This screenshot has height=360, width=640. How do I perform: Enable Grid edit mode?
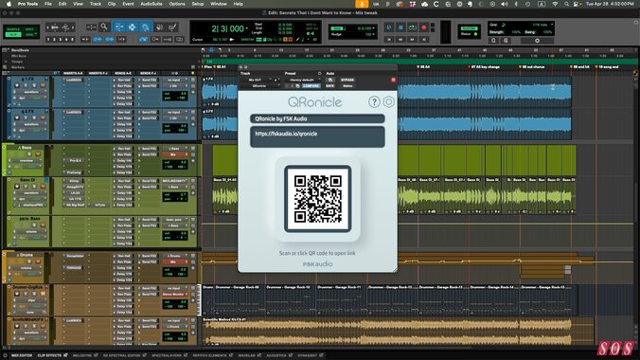pos(29,34)
